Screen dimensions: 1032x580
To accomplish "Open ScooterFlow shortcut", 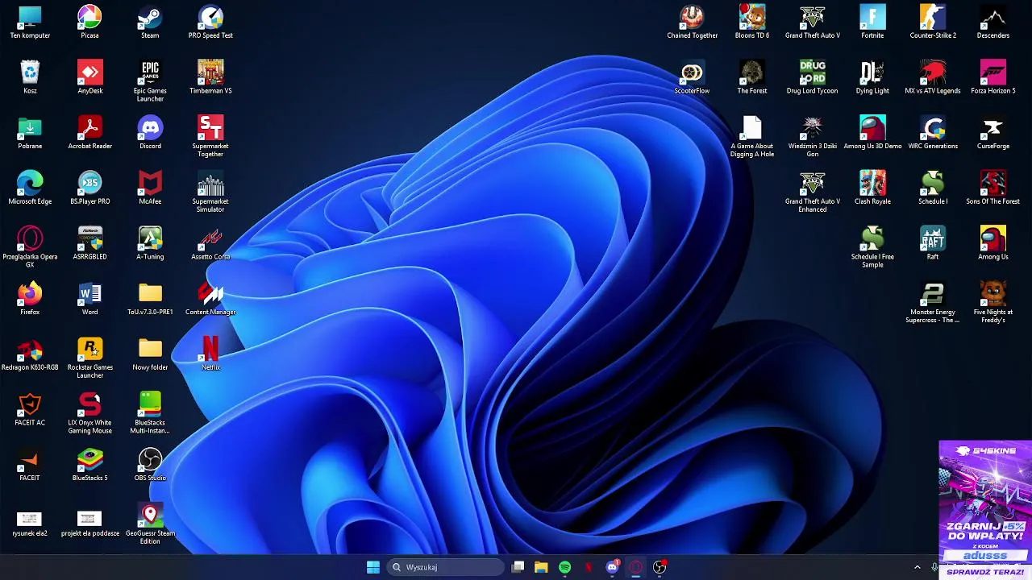I will point(692,77).
